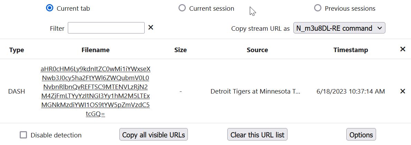Open the Options button
Viewport: 411px width, 145px height.
point(361,135)
